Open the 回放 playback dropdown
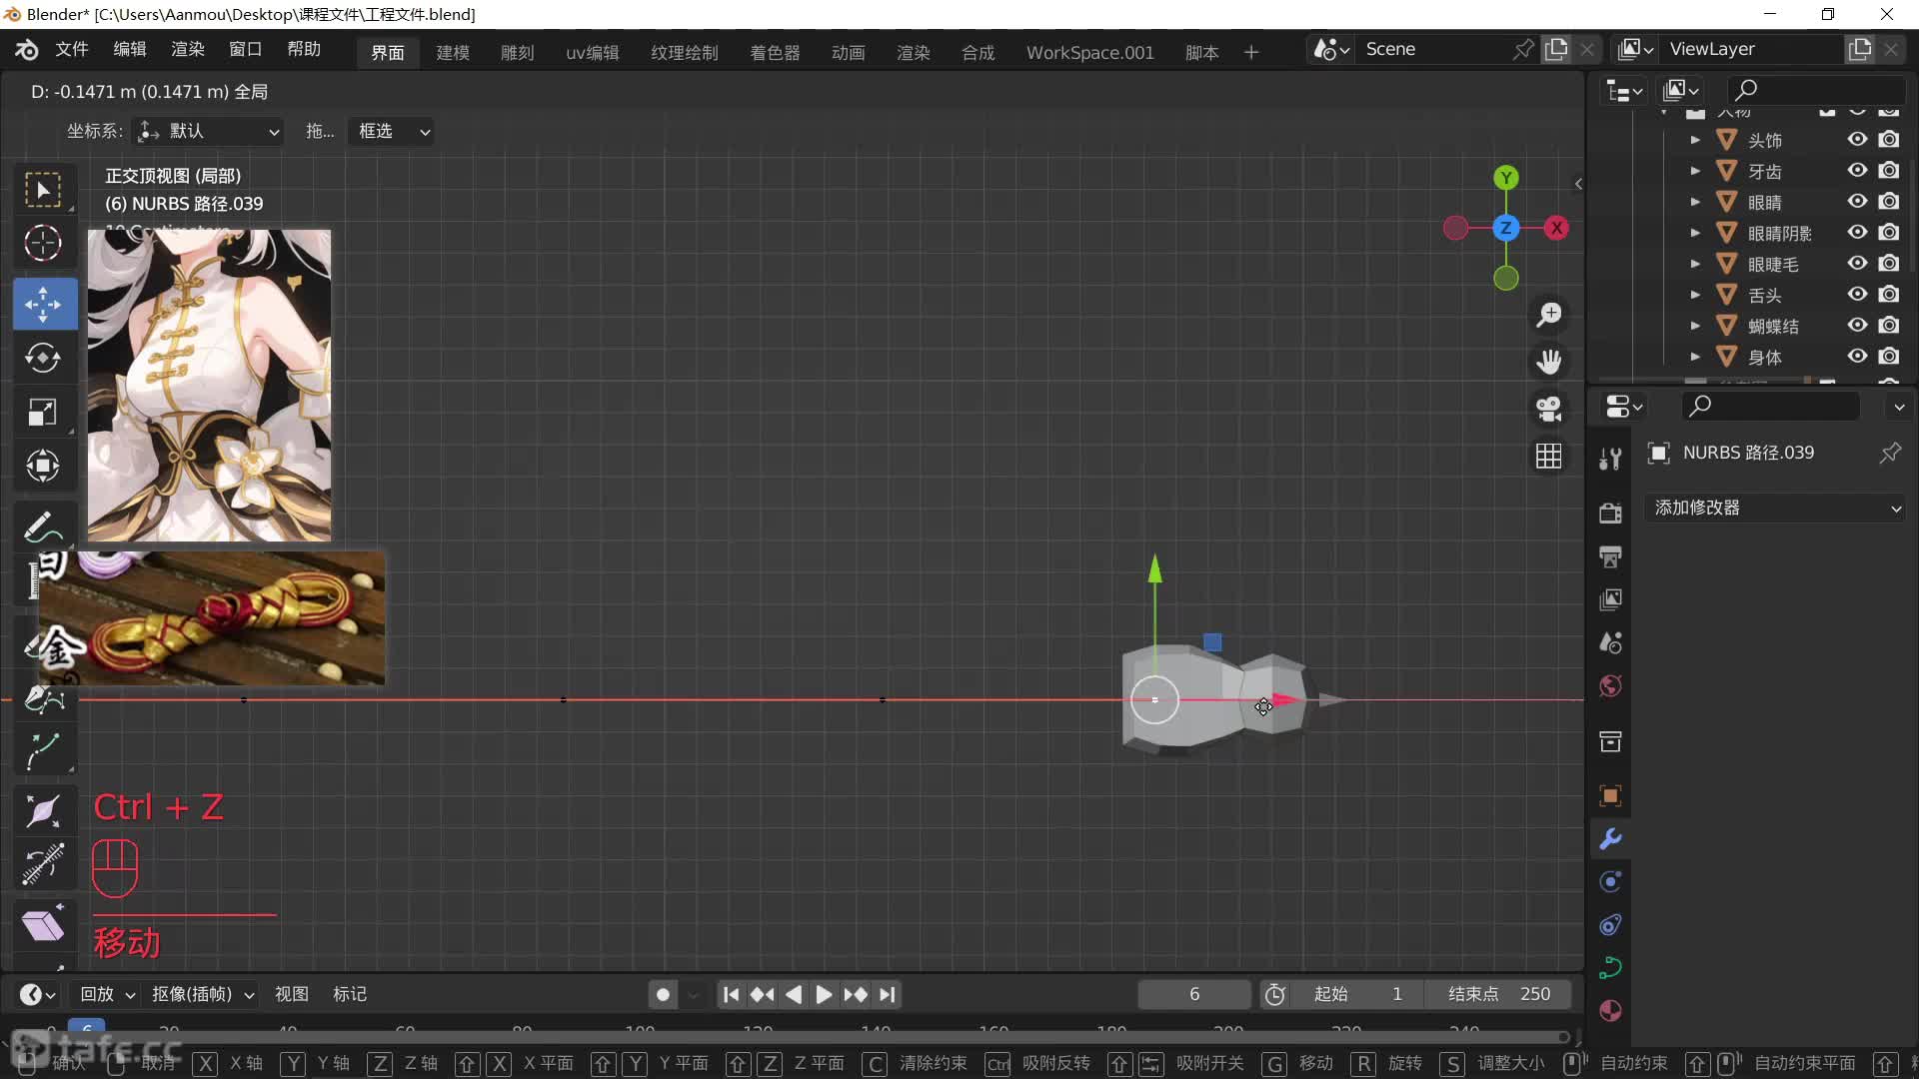The image size is (1919, 1079). 107,994
